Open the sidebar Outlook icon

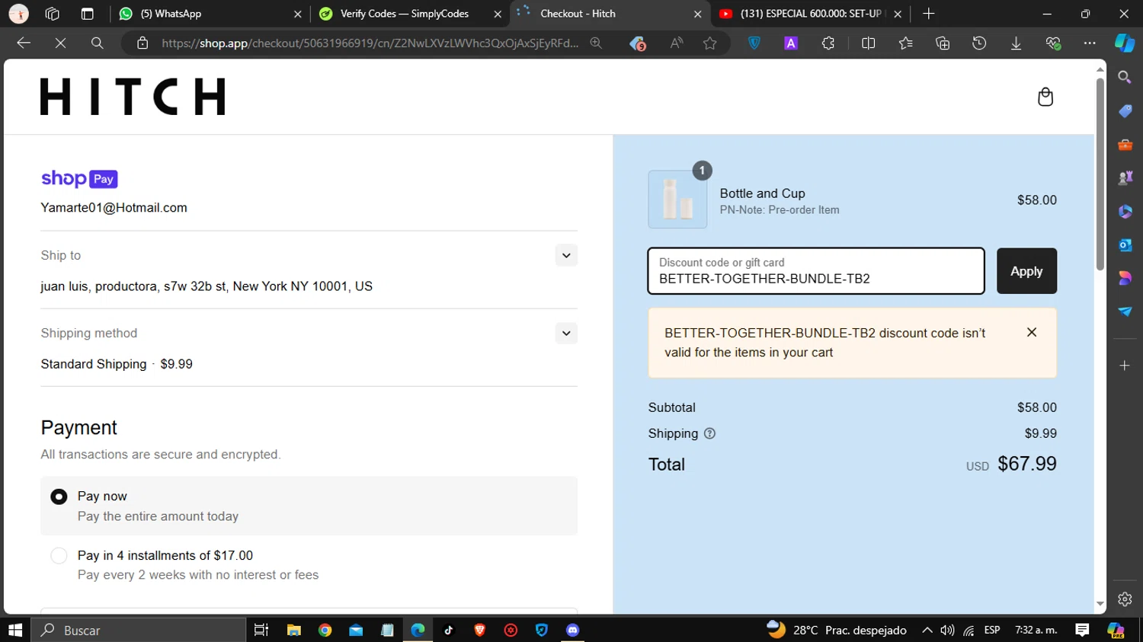point(1125,245)
